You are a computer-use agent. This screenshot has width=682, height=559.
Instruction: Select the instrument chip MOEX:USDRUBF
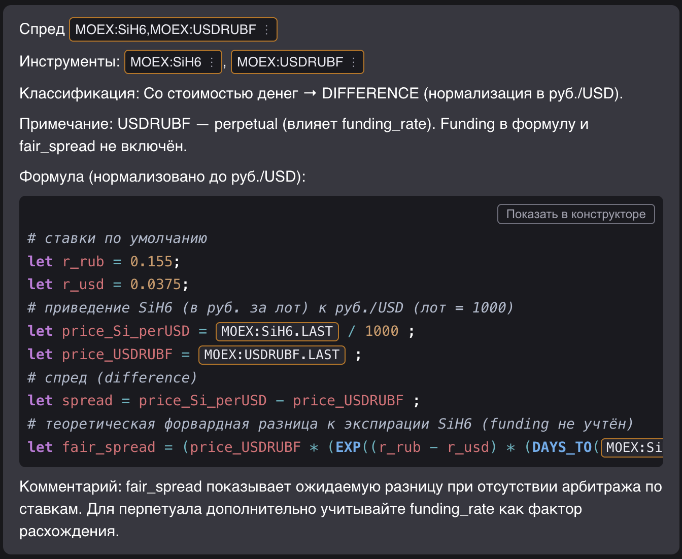click(x=297, y=62)
